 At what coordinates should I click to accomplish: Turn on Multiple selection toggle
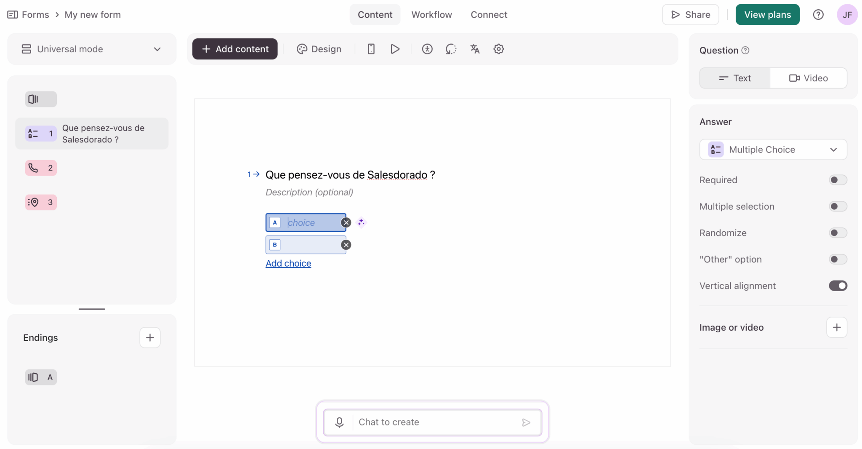[x=838, y=206]
